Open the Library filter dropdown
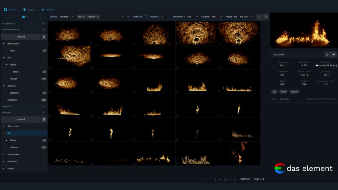Screen dimensions: 338x190 tap(73, 17)
